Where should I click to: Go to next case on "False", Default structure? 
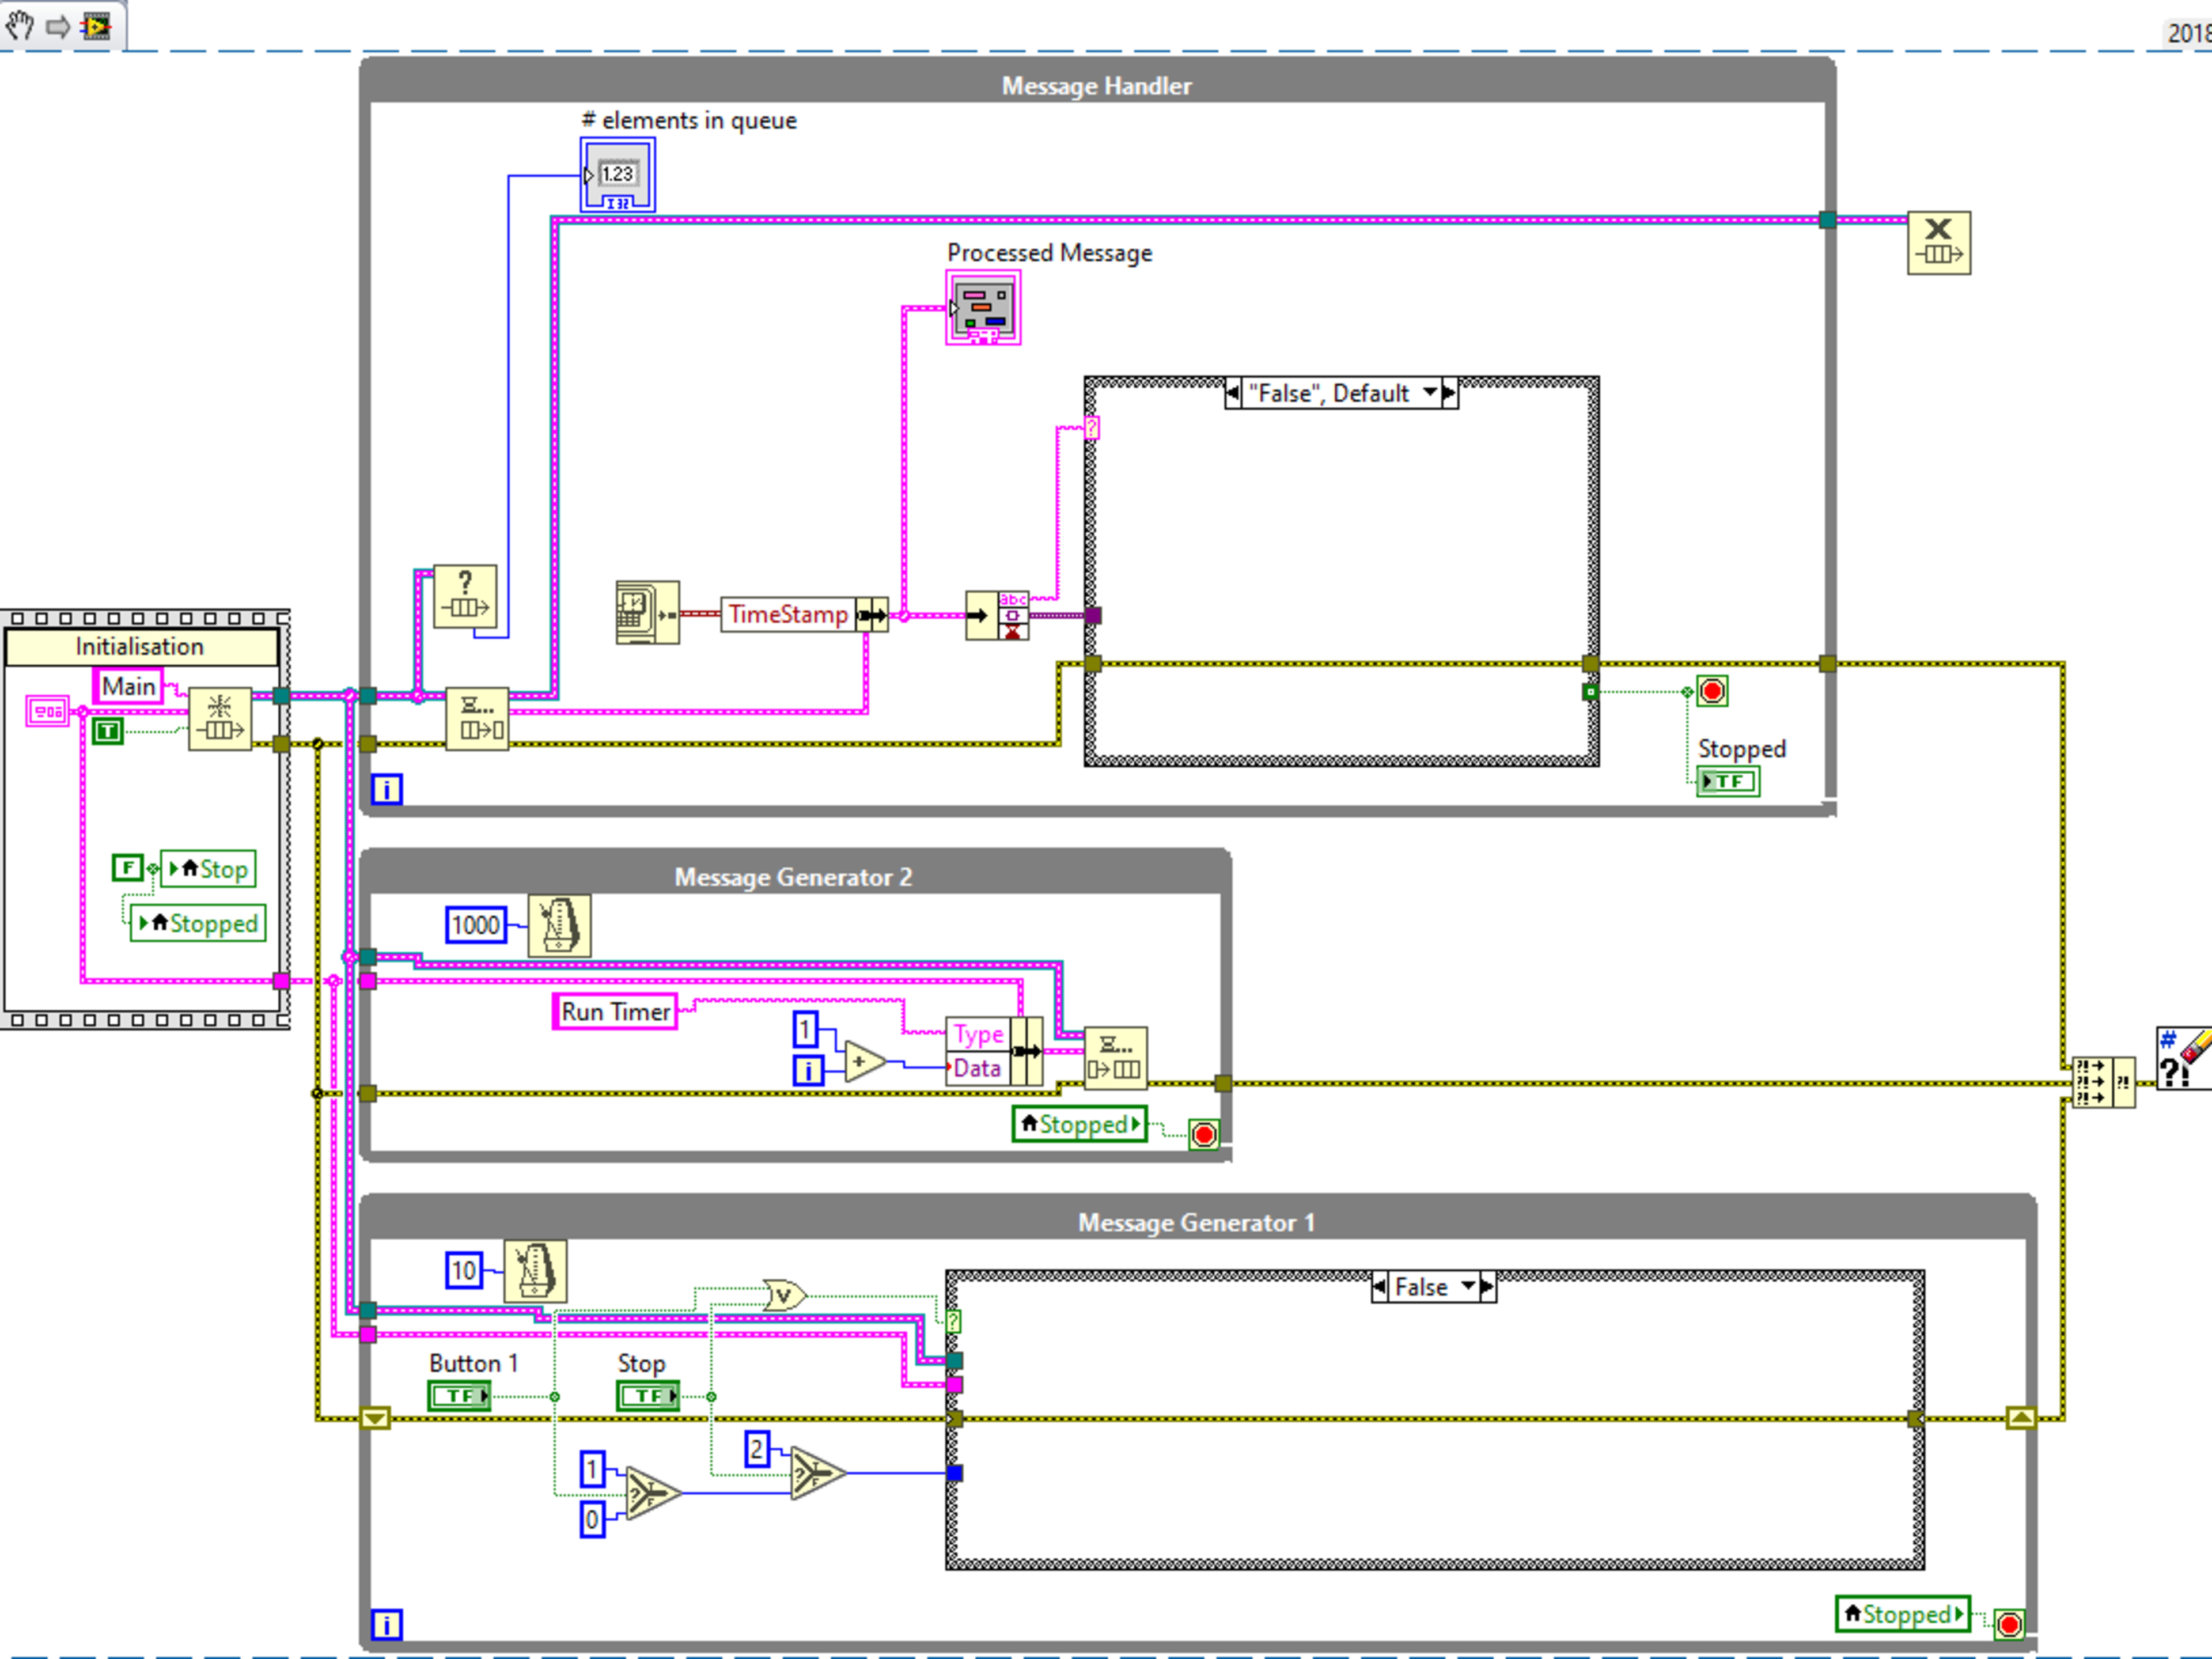pos(1449,393)
